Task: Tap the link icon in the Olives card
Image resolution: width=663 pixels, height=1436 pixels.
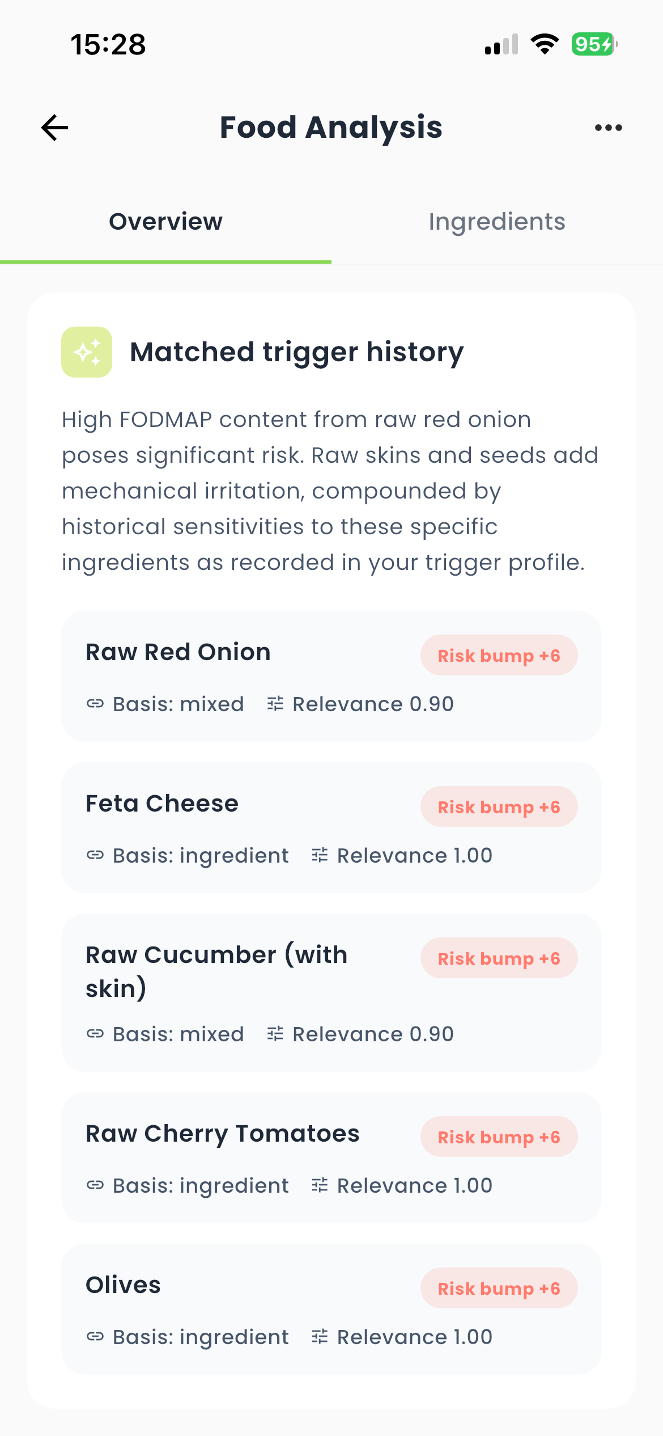Action: [95, 1337]
